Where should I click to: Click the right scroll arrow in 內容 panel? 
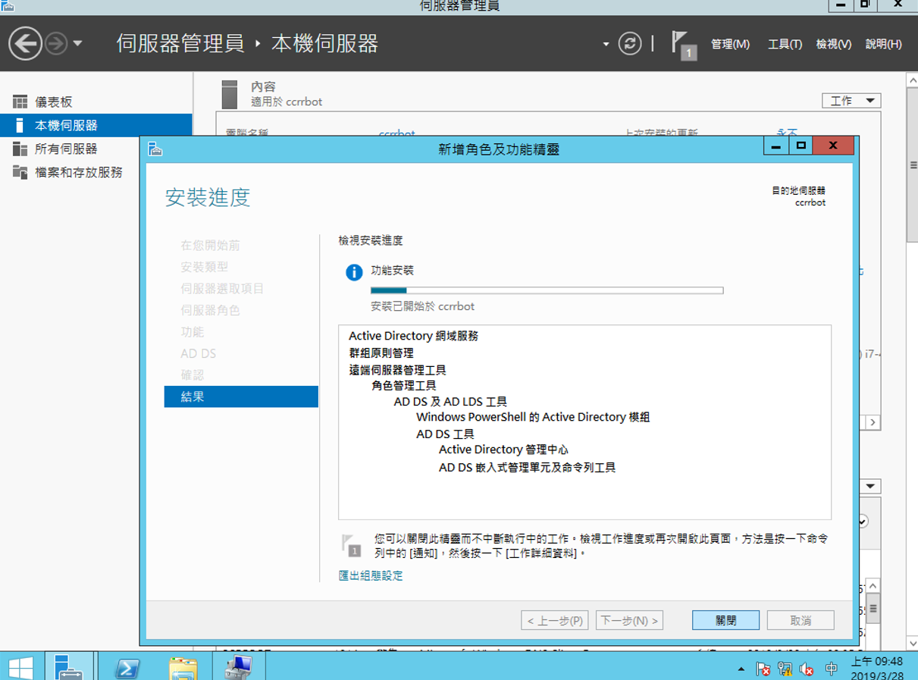873,422
